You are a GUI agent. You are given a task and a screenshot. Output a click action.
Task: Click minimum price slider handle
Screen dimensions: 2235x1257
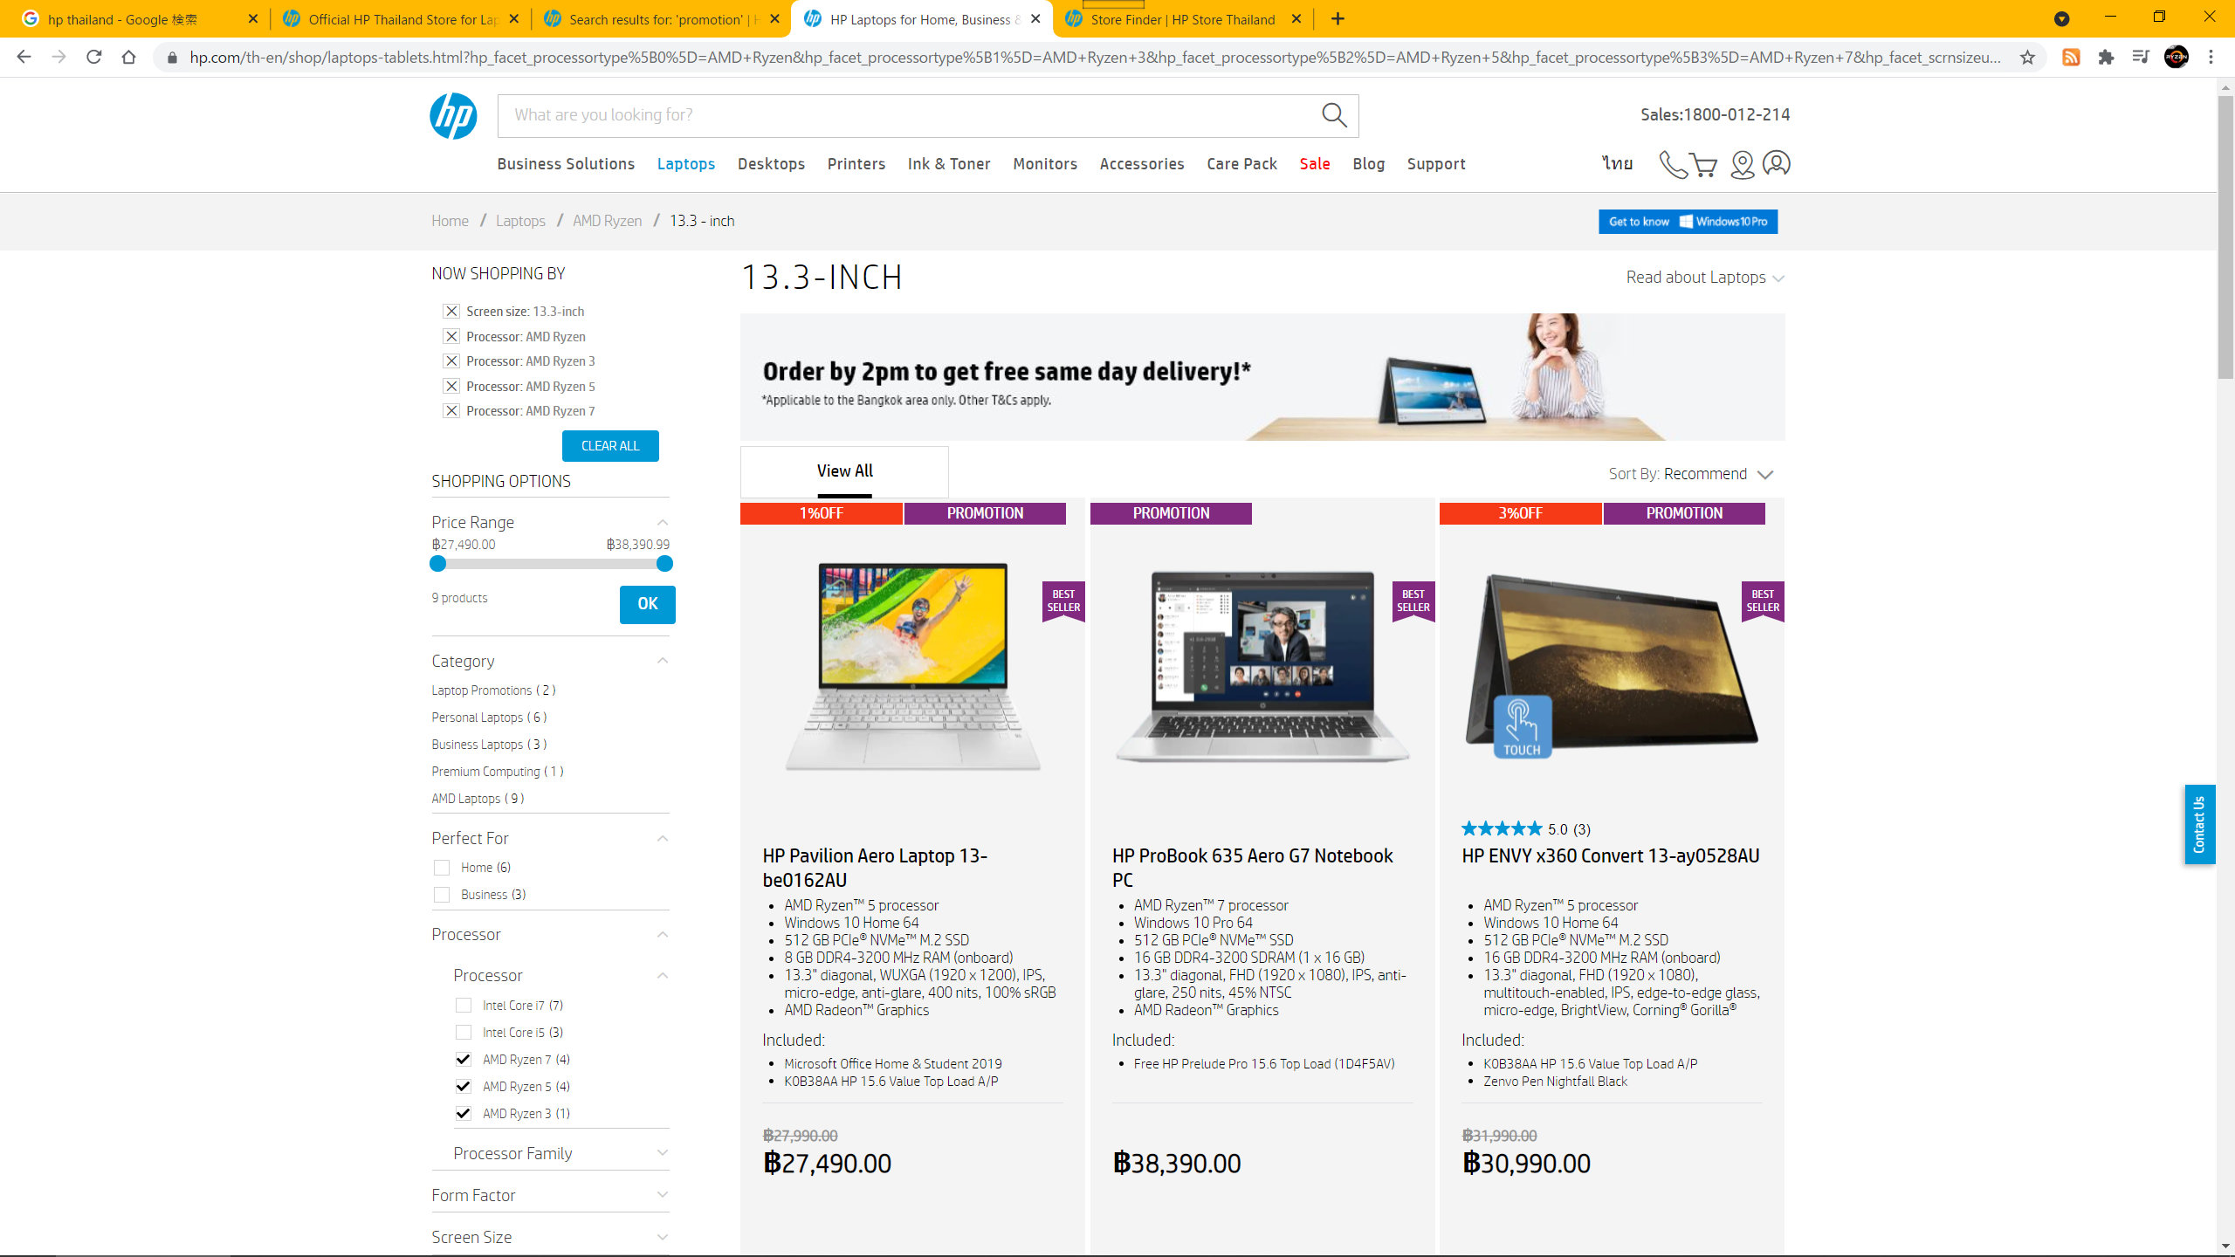tap(438, 564)
